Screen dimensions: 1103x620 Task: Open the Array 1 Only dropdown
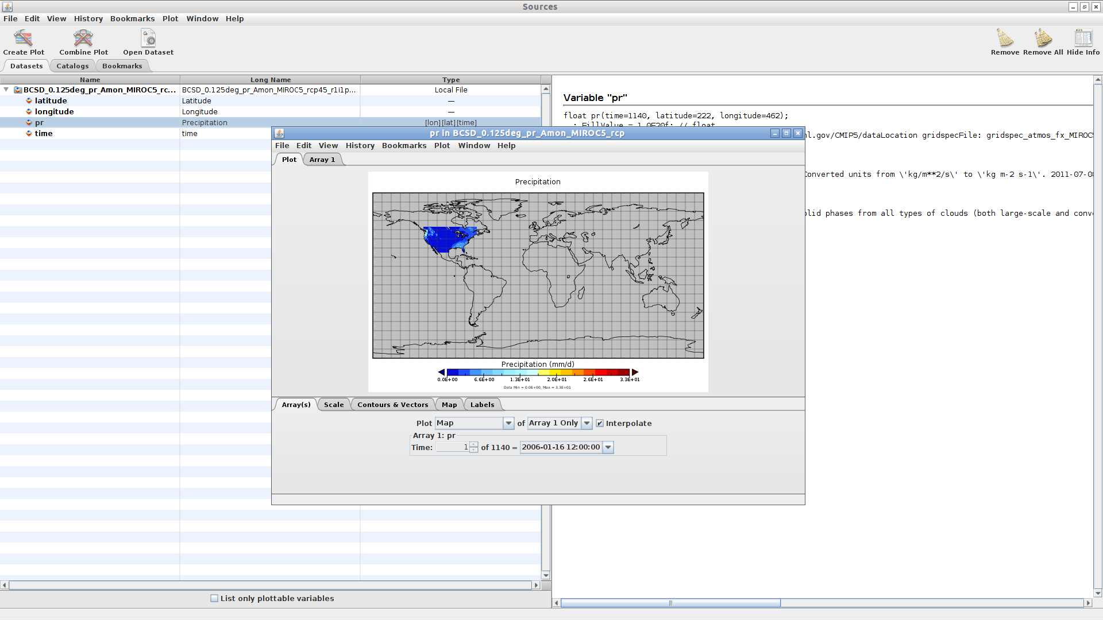tap(586, 423)
